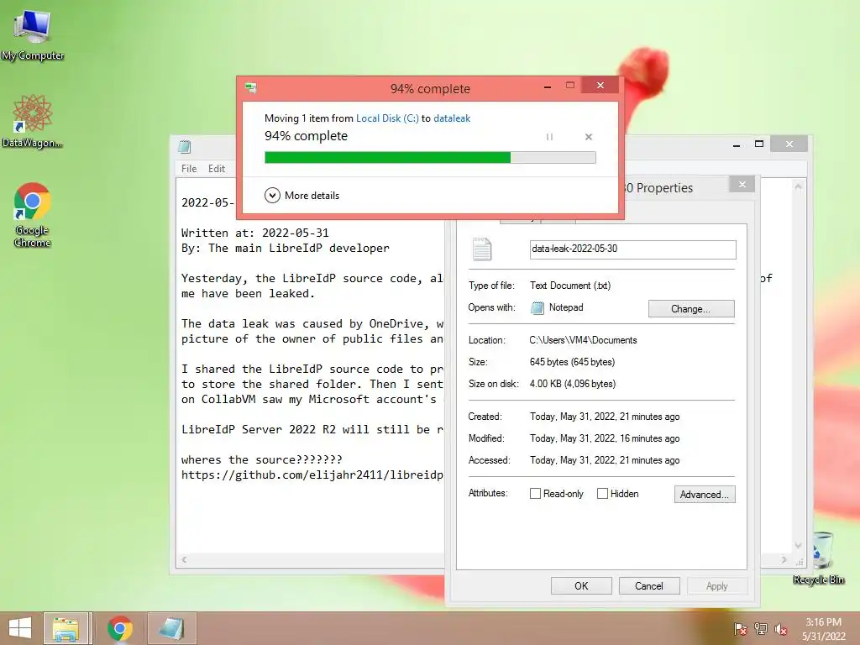Click the text document icon in Properties
Viewport: 860px width, 645px height.
pyautogui.click(x=482, y=249)
